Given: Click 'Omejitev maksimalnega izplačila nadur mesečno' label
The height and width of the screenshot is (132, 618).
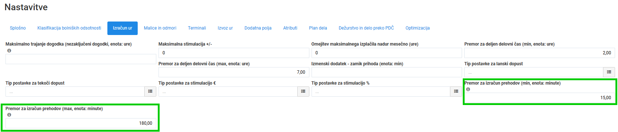Looking at the screenshot, I should 365,44.
